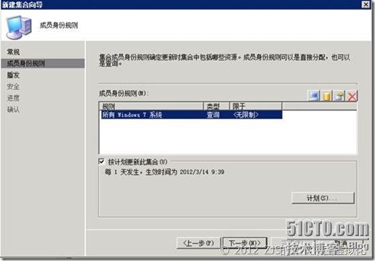This screenshot has width=375, height=261.
Task: Select rule row 所有 Windows 7 系统
Action: pyautogui.click(x=191, y=115)
